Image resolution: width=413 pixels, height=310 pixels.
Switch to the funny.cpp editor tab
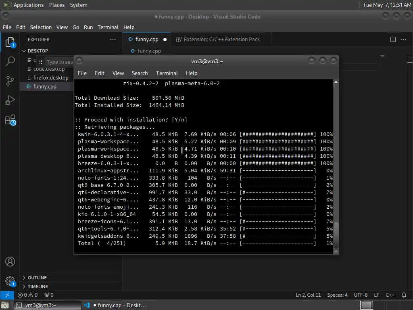(146, 40)
